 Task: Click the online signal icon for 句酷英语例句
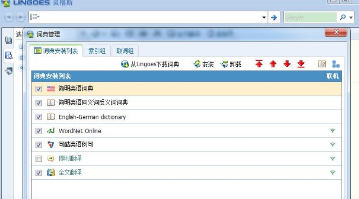[x=333, y=145]
